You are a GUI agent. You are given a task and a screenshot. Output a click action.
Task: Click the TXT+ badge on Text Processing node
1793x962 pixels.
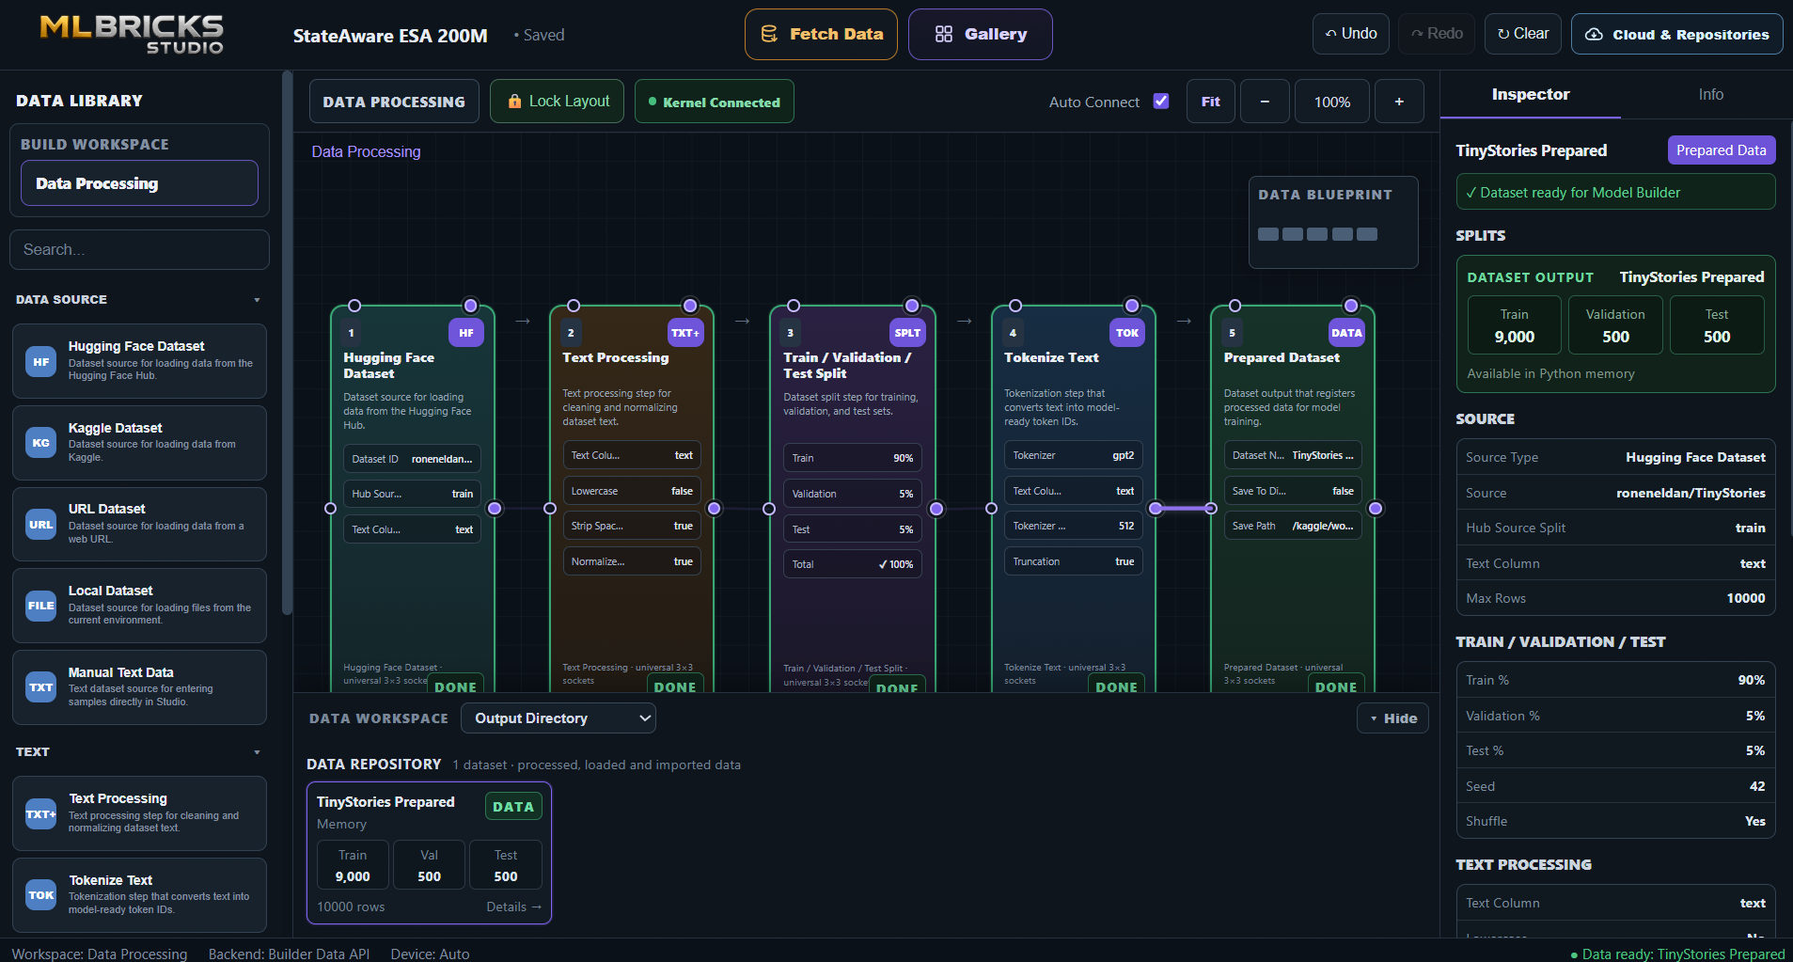tap(685, 333)
